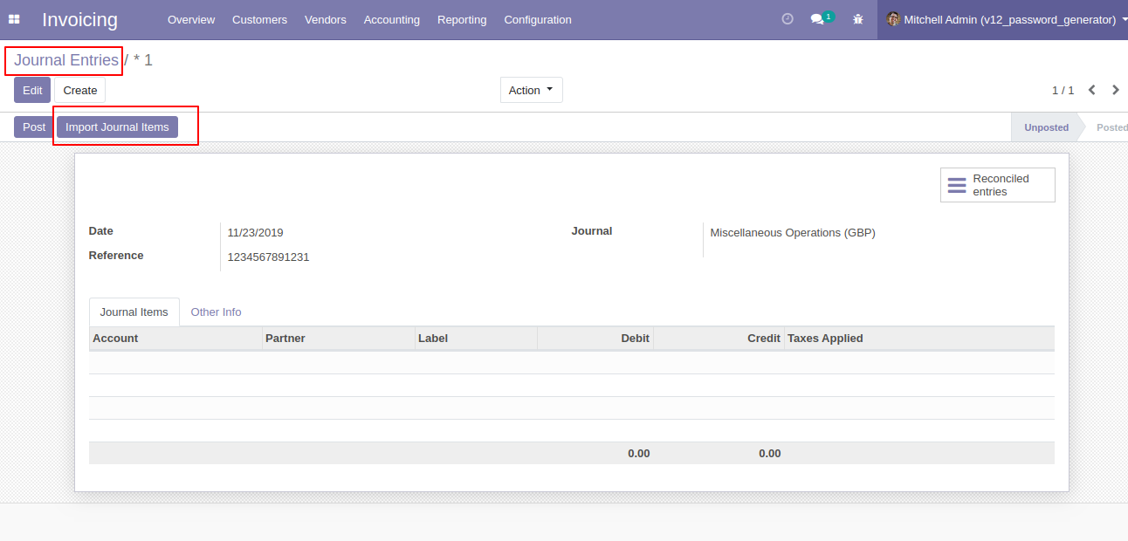Image resolution: width=1128 pixels, height=541 pixels.
Task: Open the Vendors menu
Action: tap(325, 19)
